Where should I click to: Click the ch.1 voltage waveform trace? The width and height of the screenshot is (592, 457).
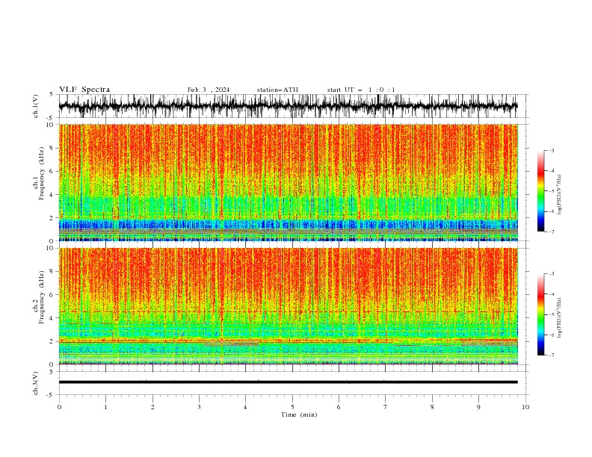tap(288, 106)
